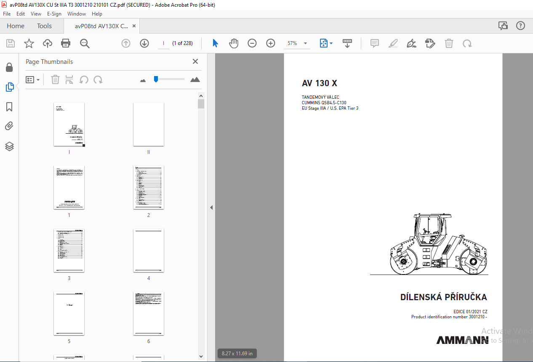The image size is (533, 362).
Task: Select page thumbnail 1
Action: 69,188
